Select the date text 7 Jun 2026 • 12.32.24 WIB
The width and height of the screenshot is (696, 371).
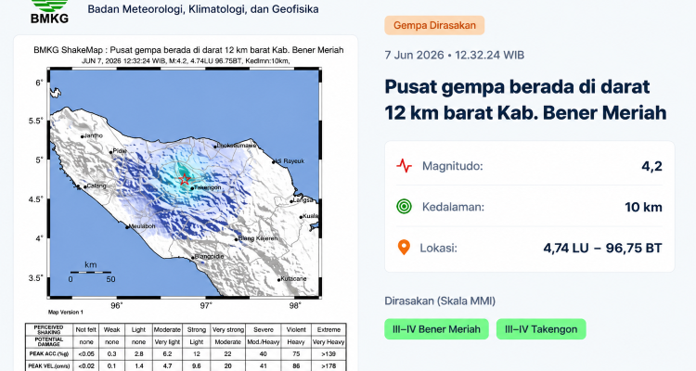click(x=455, y=55)
